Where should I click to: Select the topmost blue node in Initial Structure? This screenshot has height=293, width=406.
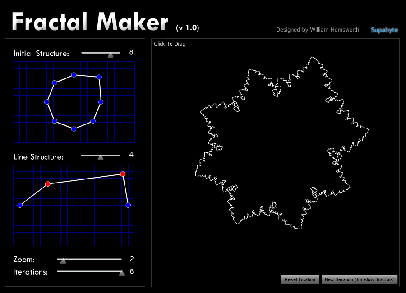click(73, 74)
